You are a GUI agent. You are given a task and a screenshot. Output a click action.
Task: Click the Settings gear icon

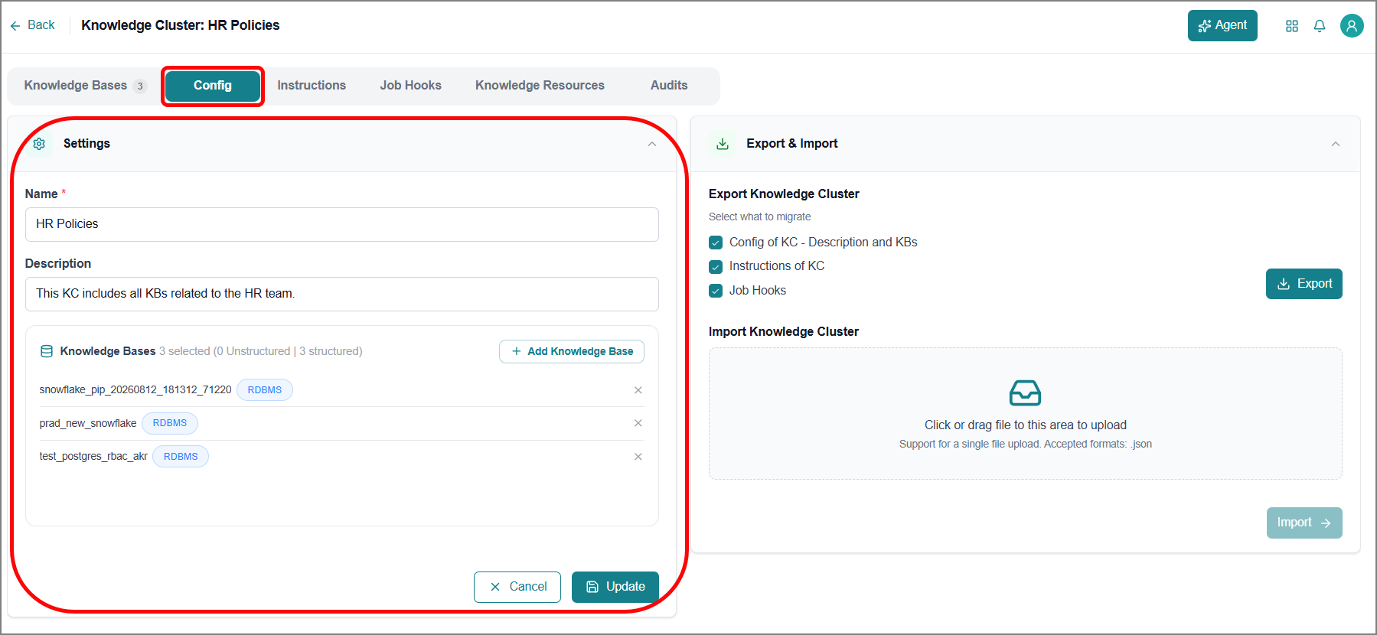tap(39, 144)
